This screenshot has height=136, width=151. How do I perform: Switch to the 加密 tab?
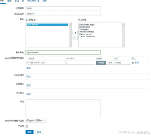(45, 1)
